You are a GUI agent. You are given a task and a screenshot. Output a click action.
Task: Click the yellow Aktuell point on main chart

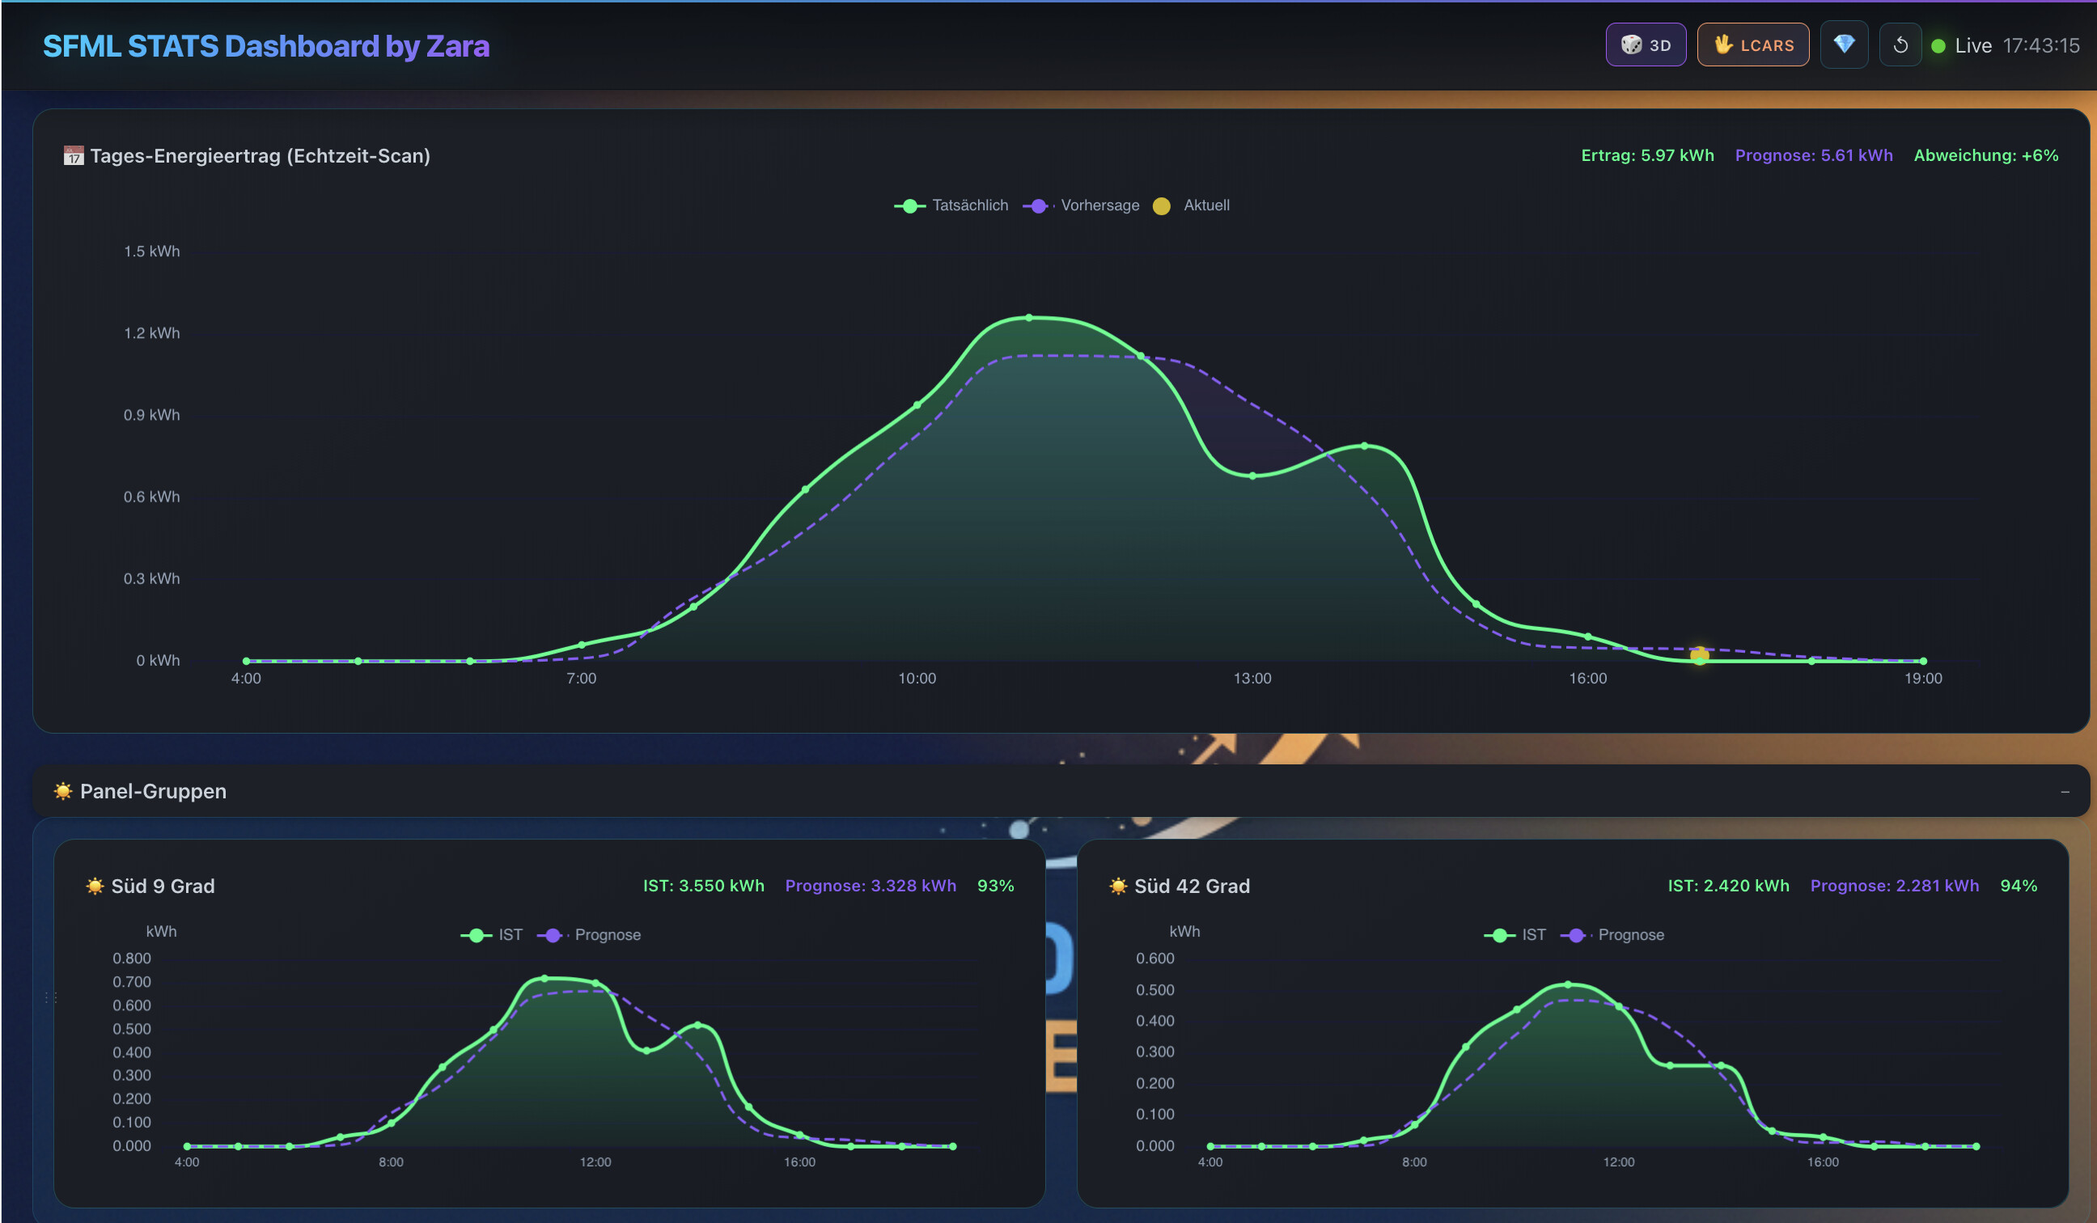pos(1699,656)
